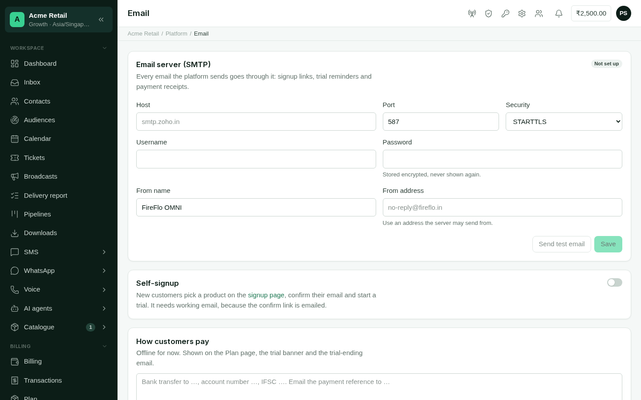Focus the Username field
Viewport: 641px width, 400px height.
[x=256, y=159]
